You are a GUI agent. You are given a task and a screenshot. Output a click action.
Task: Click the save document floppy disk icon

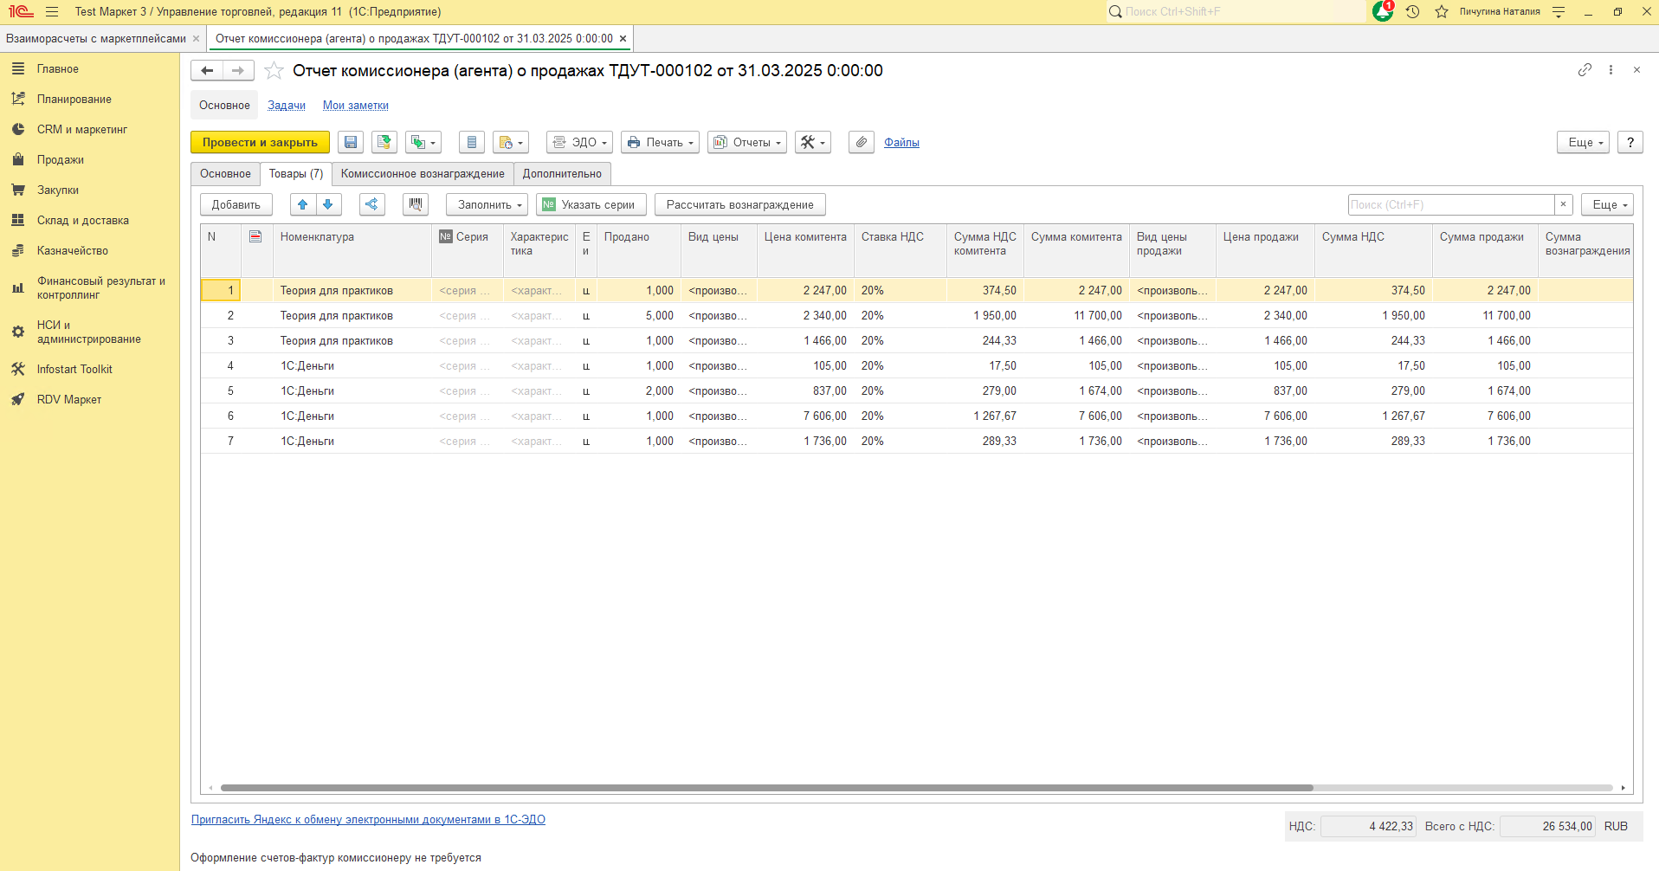point(351,143)
